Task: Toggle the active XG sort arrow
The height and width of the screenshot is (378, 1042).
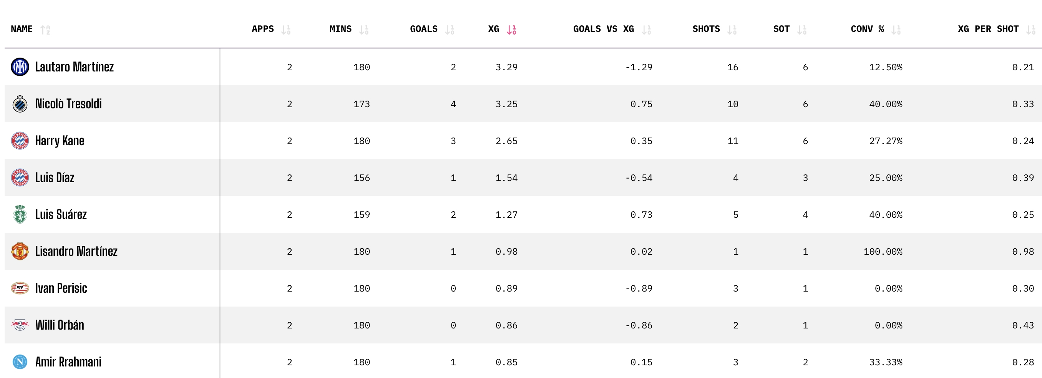Action: point(512,30)
